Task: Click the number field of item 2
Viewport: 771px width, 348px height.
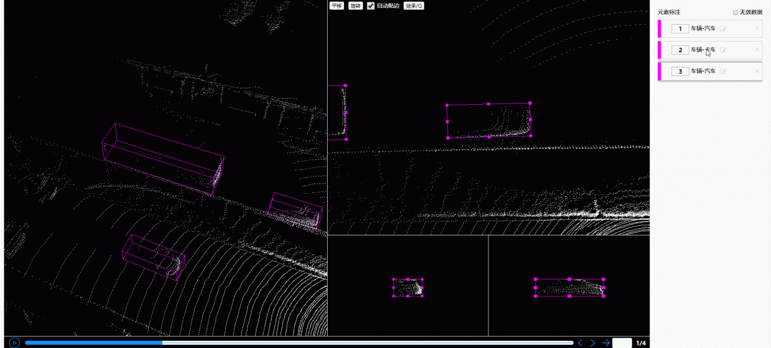Action: point(680,50)
